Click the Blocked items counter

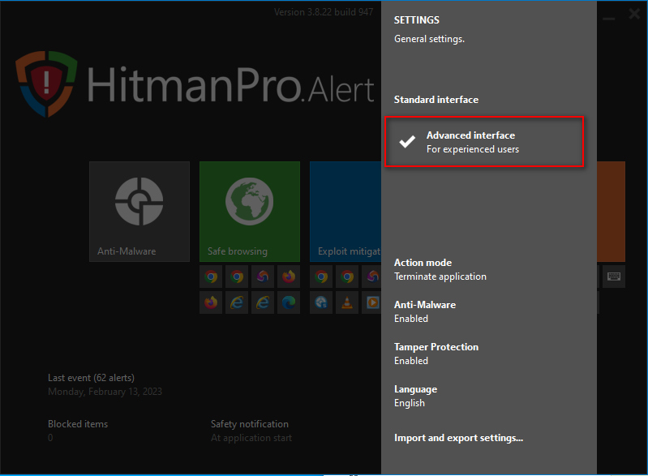(x=78, y=431)
